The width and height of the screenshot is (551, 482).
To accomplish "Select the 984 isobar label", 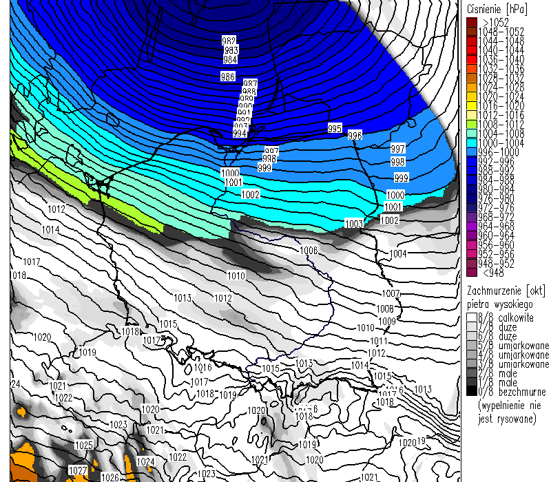I will click(x=230, y=59).
